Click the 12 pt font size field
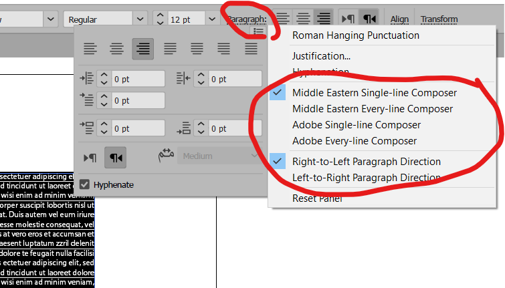 click(186, 19)
